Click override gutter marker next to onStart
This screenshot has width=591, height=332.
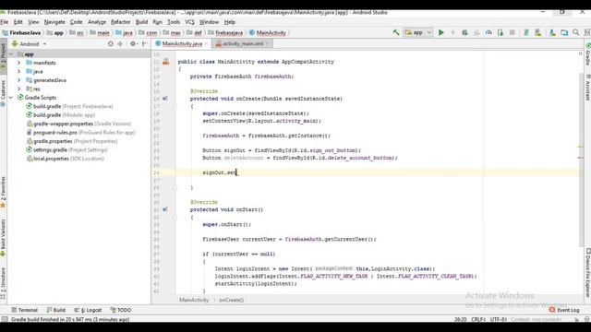coord(165,209)
